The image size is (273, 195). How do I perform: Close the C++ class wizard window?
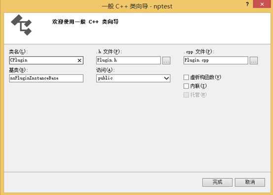point(262,4)
